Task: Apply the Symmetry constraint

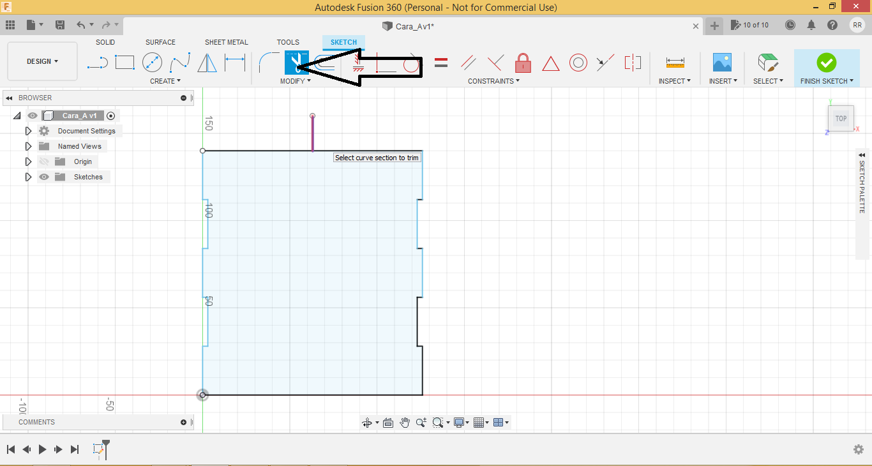Action: [x=633, y=63]
